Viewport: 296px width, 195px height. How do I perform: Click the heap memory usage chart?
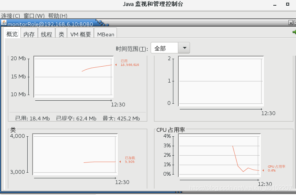pyautogui.click(x=74, y=76)
